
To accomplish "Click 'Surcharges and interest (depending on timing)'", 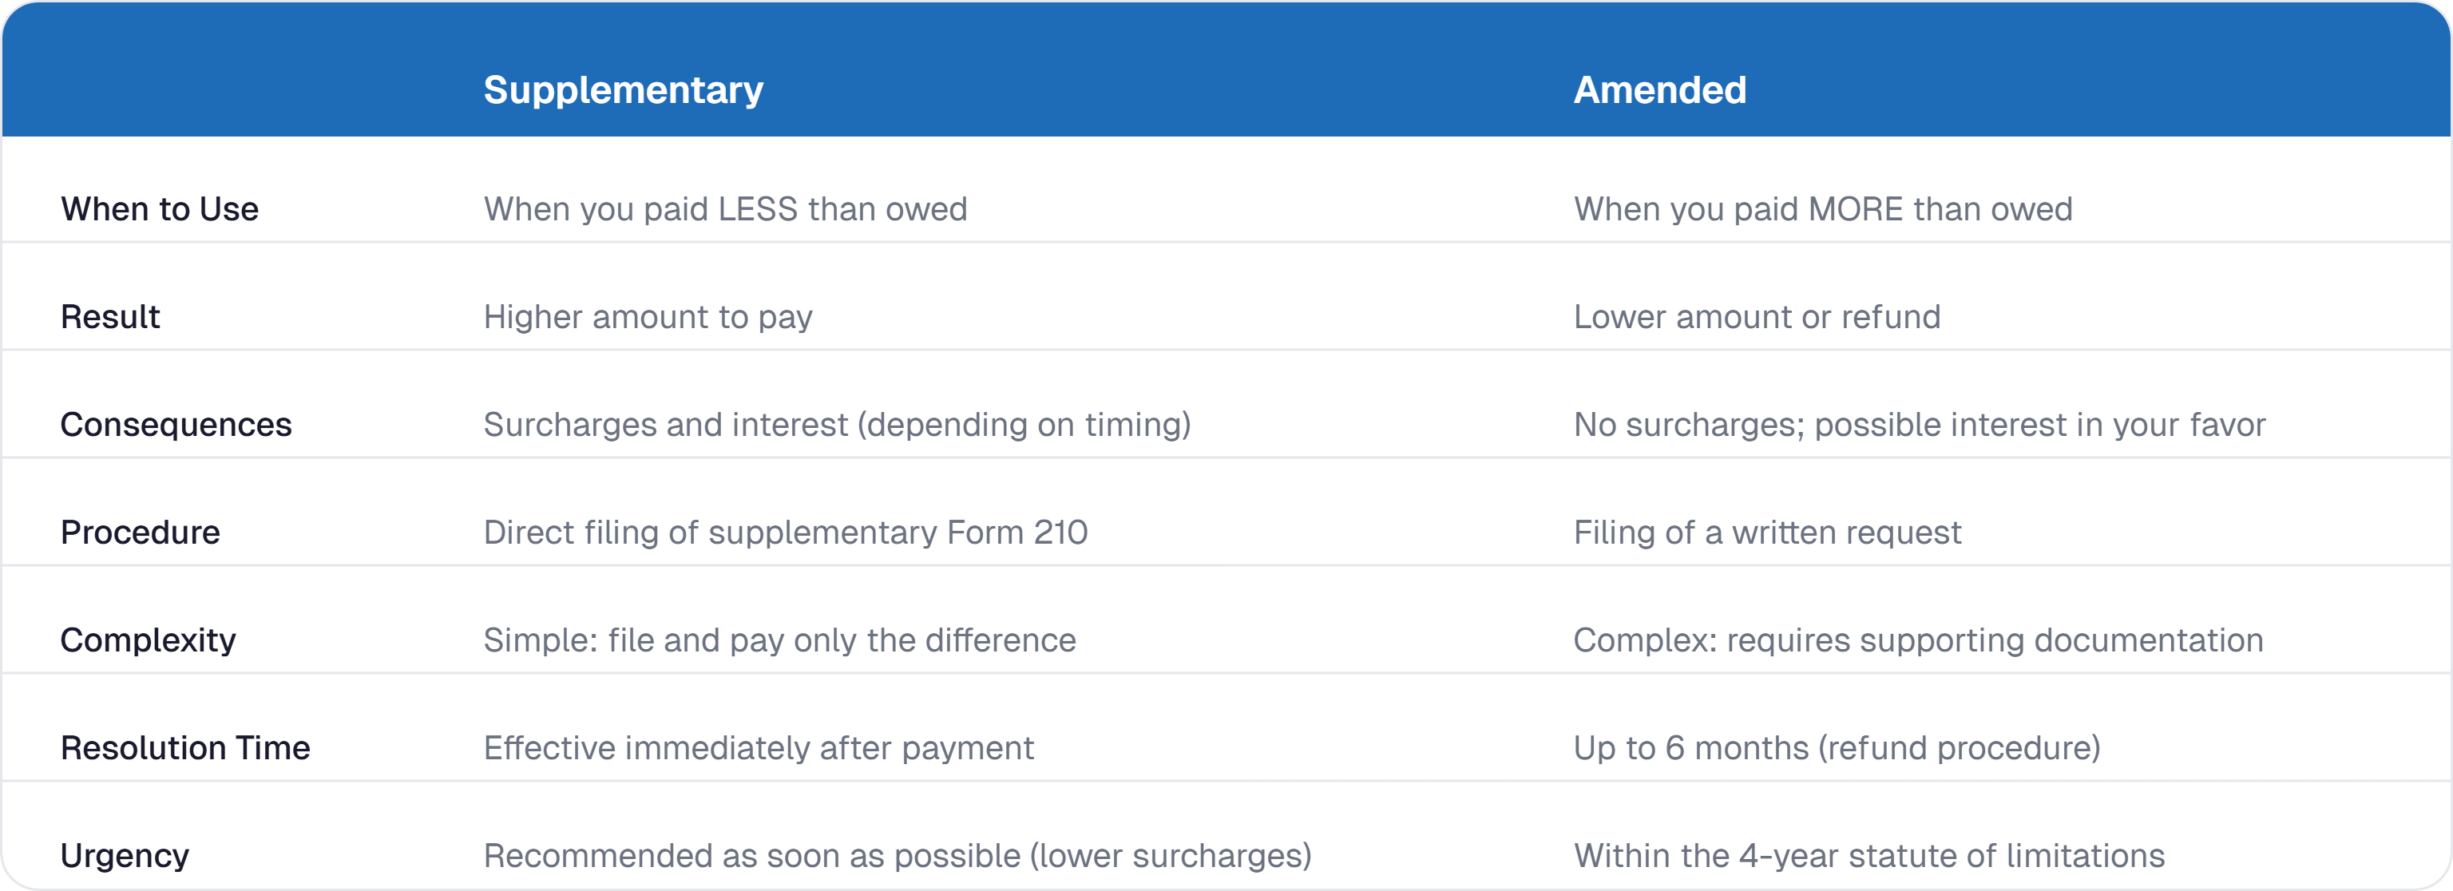I will click(836, 425).
